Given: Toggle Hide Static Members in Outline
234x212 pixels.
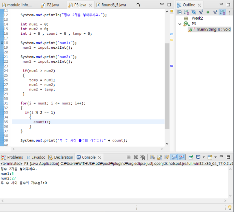Looking at the screenshot, I should [x=201, y=12].
